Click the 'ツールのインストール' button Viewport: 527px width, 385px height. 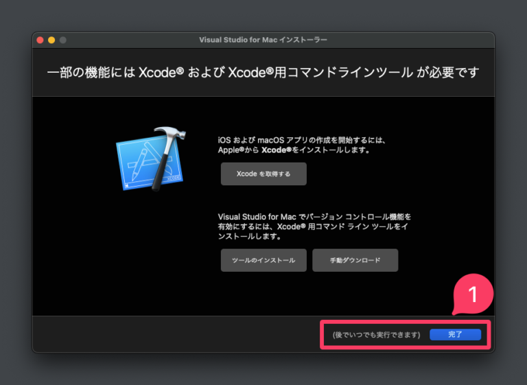(x=263, y=260)
